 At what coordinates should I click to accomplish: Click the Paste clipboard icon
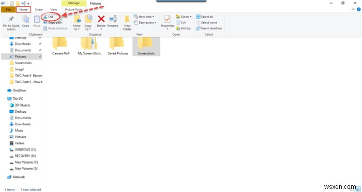click(x=37, y=19)
